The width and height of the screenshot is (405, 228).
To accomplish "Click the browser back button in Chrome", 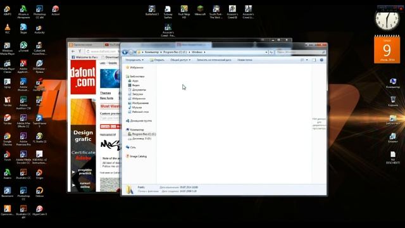I will point(73,51).
